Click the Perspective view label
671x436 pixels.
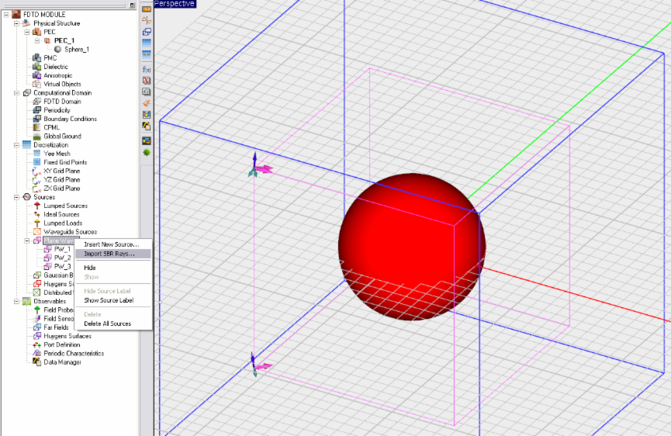click(175, 4)
